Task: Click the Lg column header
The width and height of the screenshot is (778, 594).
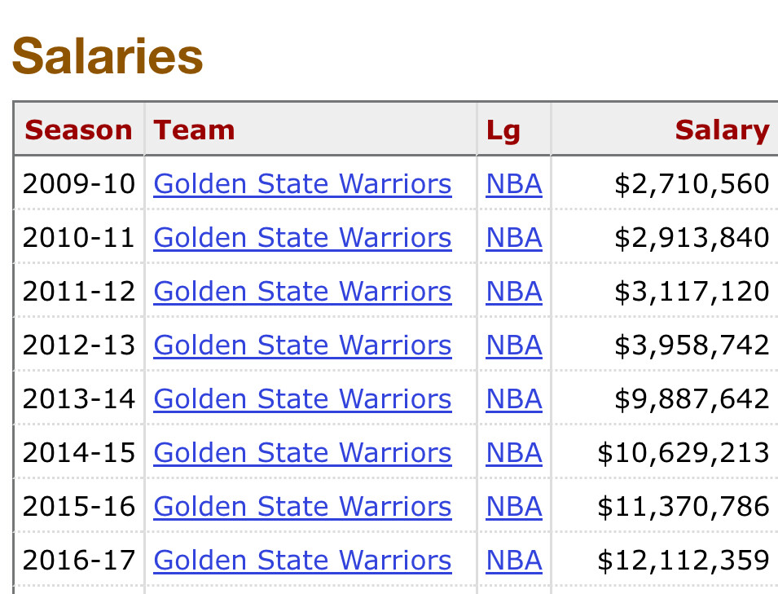Action: (x=503, y=130)
